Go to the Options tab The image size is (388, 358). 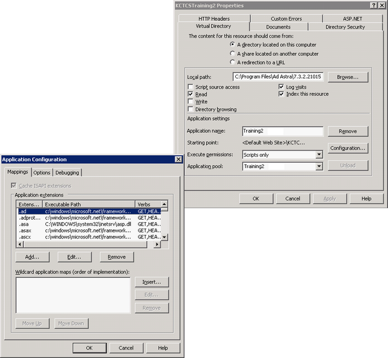(x=42, y=173)
